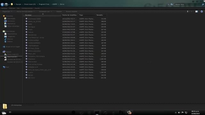The image size is (205, 115).
Task: Open the Compartir con dropdown
Action: [45, 11]
